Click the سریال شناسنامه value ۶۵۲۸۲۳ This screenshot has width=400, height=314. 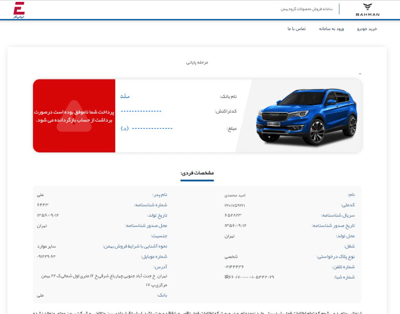(232, 215)
